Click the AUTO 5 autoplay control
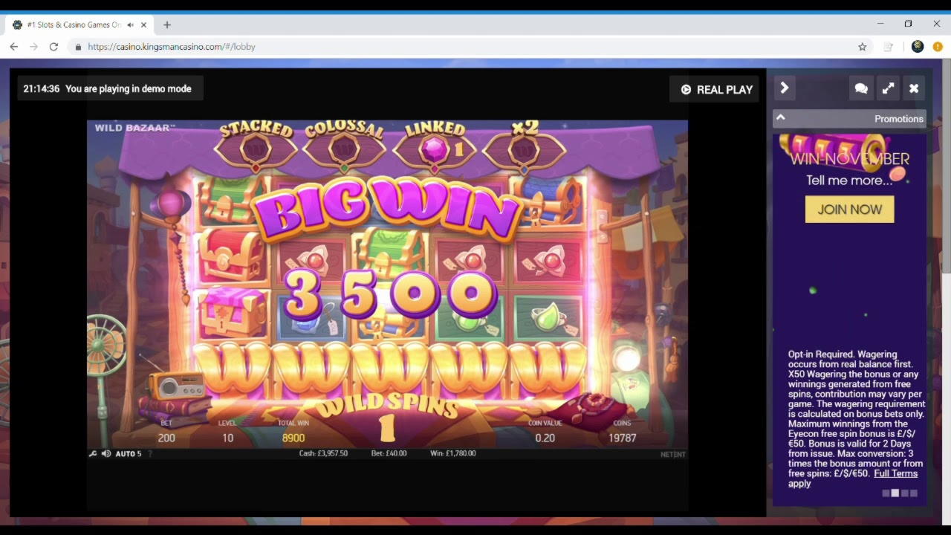Image resolution: width=951 pixels, height=535 pixels. (129, 453)
